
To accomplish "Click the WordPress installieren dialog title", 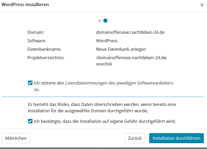I will point(25,5).
